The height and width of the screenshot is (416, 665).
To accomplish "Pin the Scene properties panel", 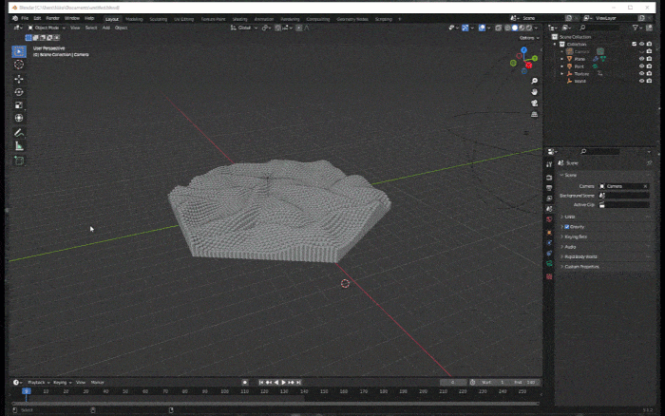I will (649, 162).
